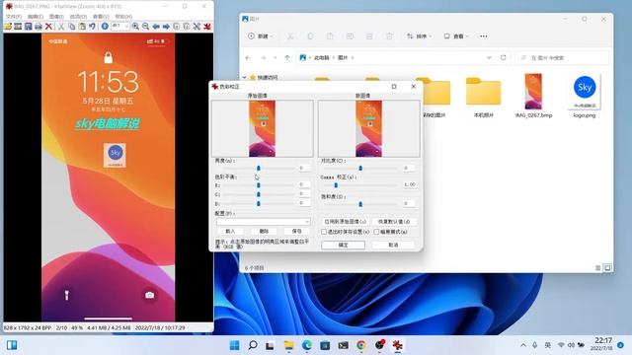Click the Copy icon in IrfanView toolbar
Screen dimensions: 632x355
tap(72, 27)
